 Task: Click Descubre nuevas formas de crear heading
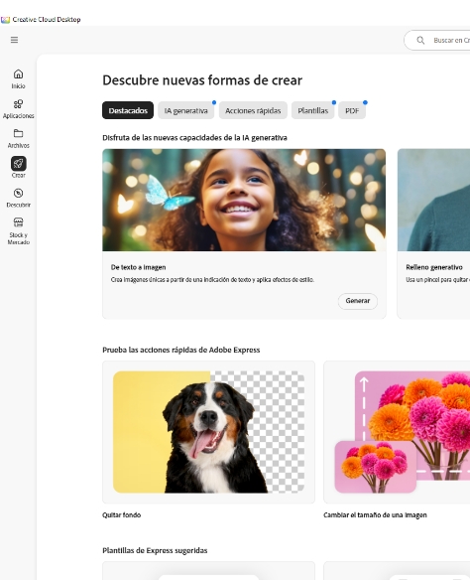pyautogui.click(x=202, y=80)
